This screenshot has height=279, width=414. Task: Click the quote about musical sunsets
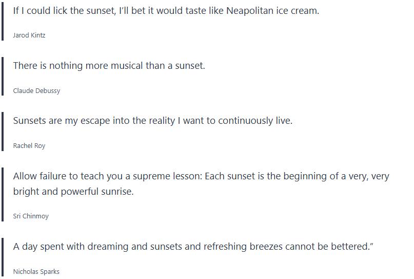[109, 66]
